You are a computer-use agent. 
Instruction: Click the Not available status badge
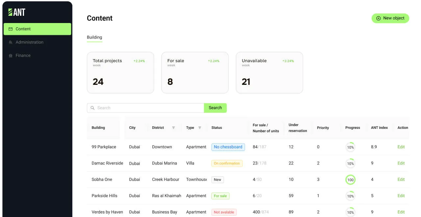(224, 212)
